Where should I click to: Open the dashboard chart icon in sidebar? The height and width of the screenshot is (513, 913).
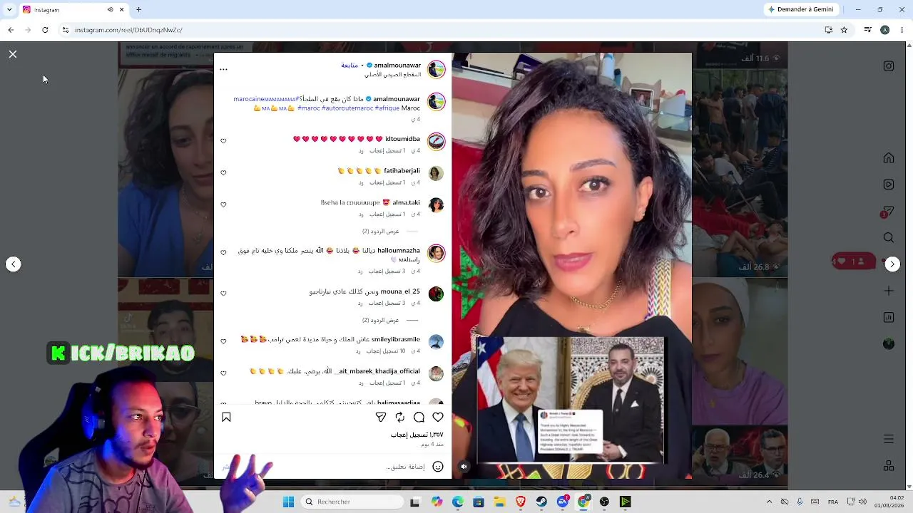pyautogui.click(x=889, y=318)
